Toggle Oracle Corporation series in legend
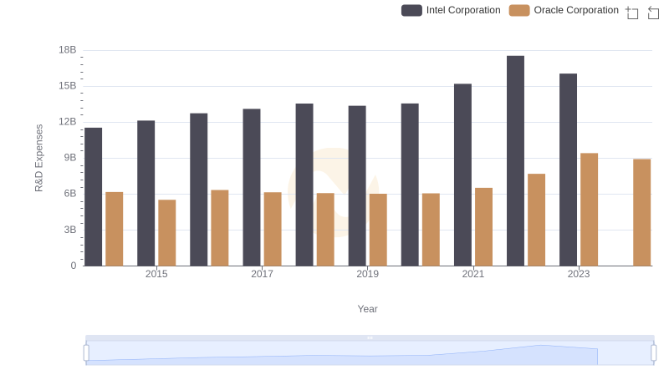This screenshot has width=669, height=385. click(564, 10)
